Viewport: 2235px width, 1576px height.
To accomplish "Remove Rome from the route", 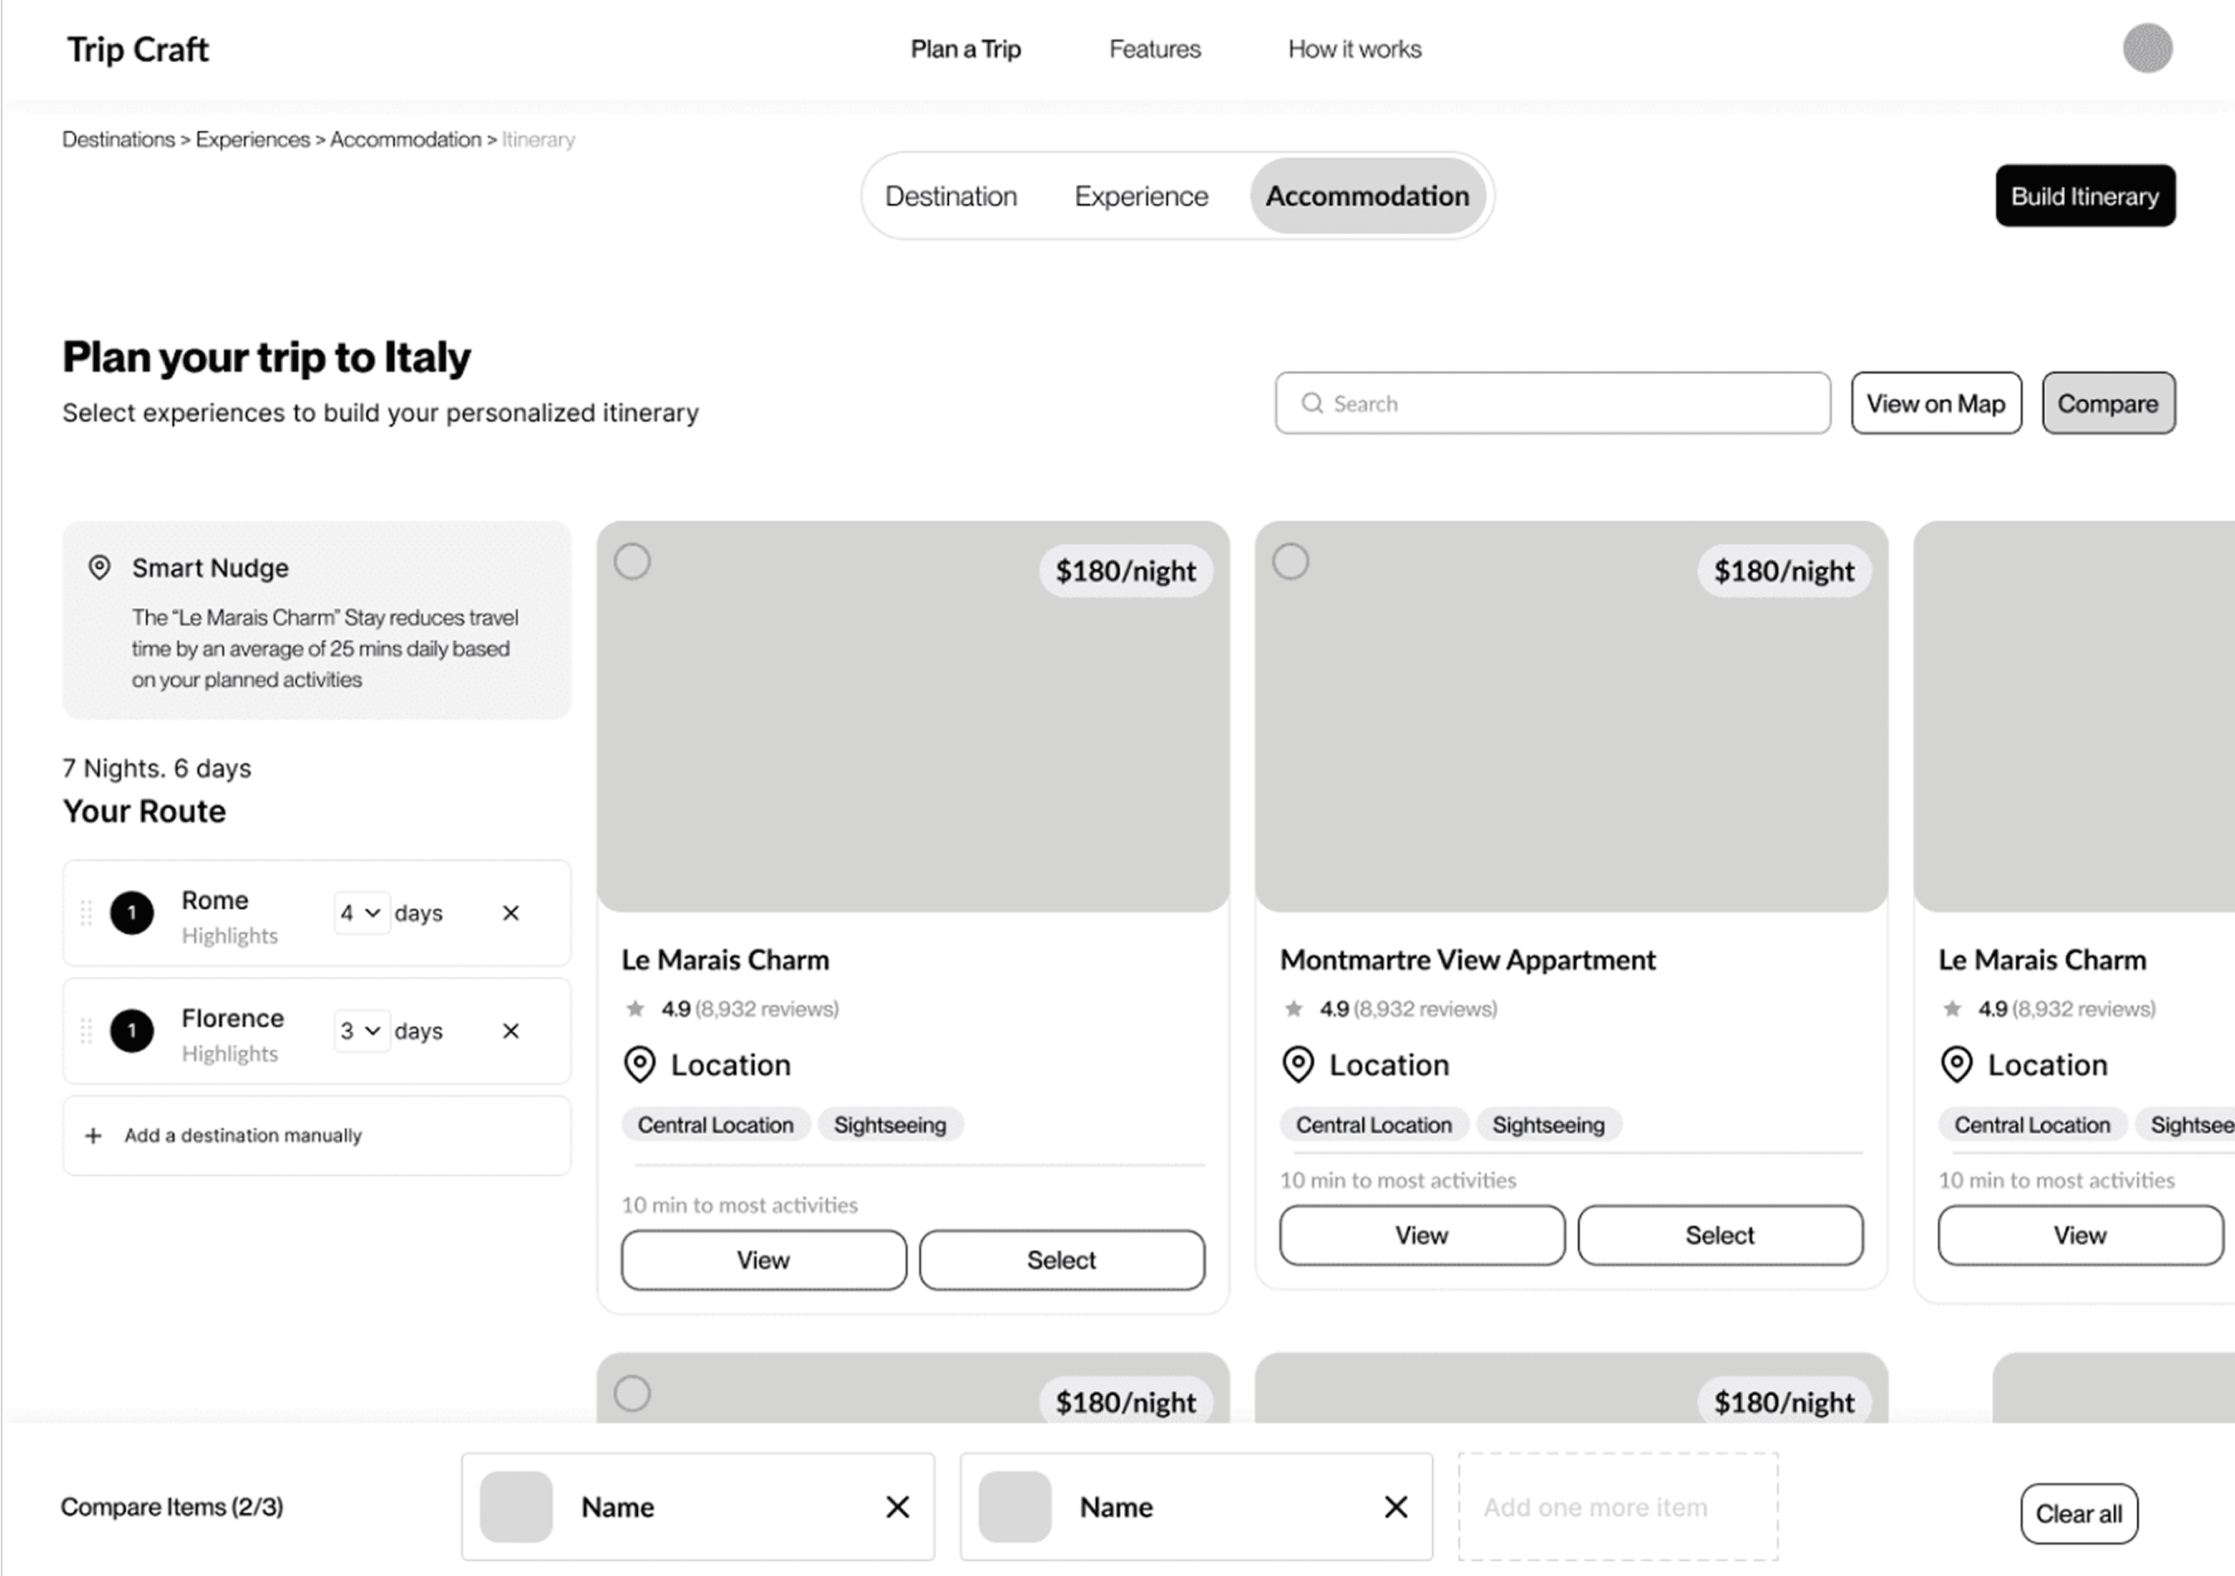I will pos(510,913).
